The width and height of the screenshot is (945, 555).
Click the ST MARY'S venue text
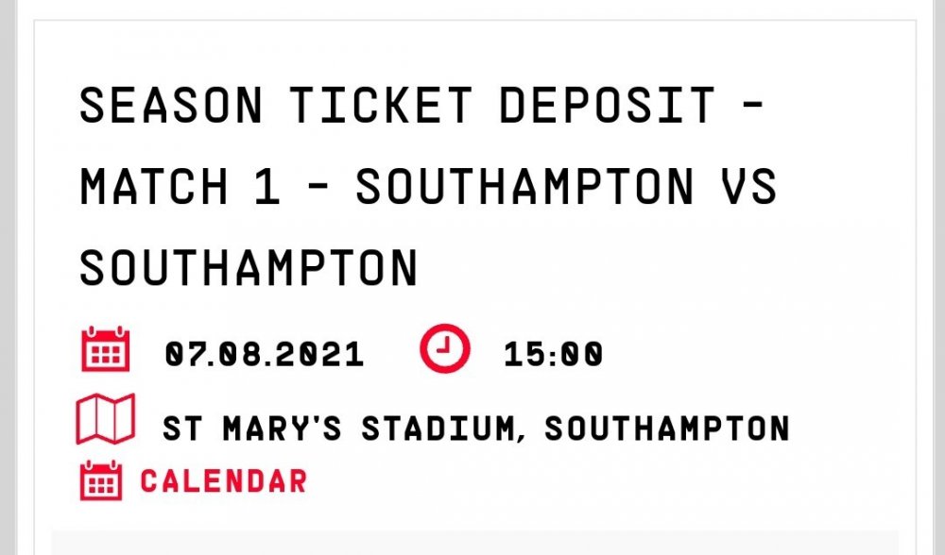[x=252, y=428]
